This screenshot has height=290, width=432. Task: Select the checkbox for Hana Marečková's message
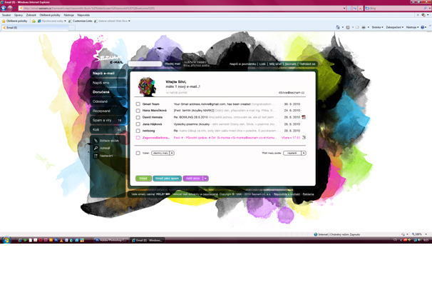[x=138, y=111]
